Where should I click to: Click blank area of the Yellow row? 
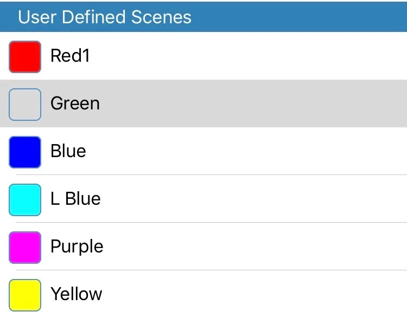260,295
